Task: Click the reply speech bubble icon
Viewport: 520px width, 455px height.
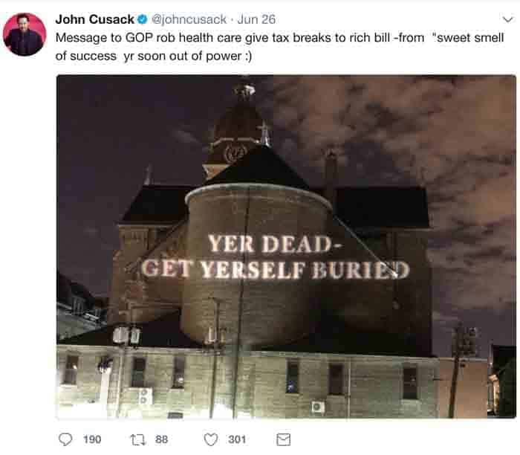Action: (x=65, y=439)
